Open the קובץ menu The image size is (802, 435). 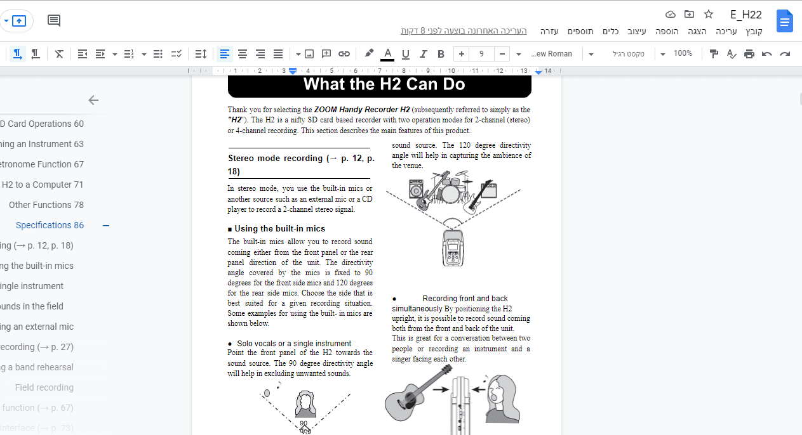pyautogui.click(x=754, y=31)
